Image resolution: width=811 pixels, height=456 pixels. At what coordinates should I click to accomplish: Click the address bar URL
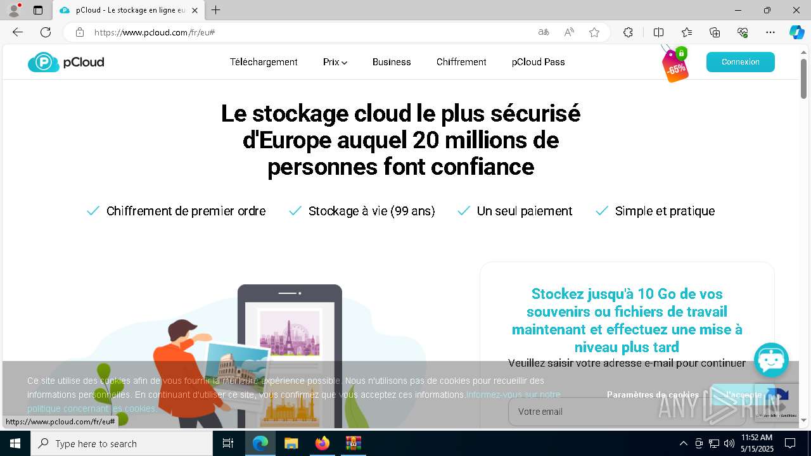[x=155, y=32]
